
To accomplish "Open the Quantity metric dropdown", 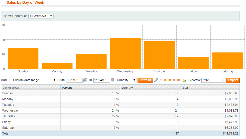I will click(126, 80).
